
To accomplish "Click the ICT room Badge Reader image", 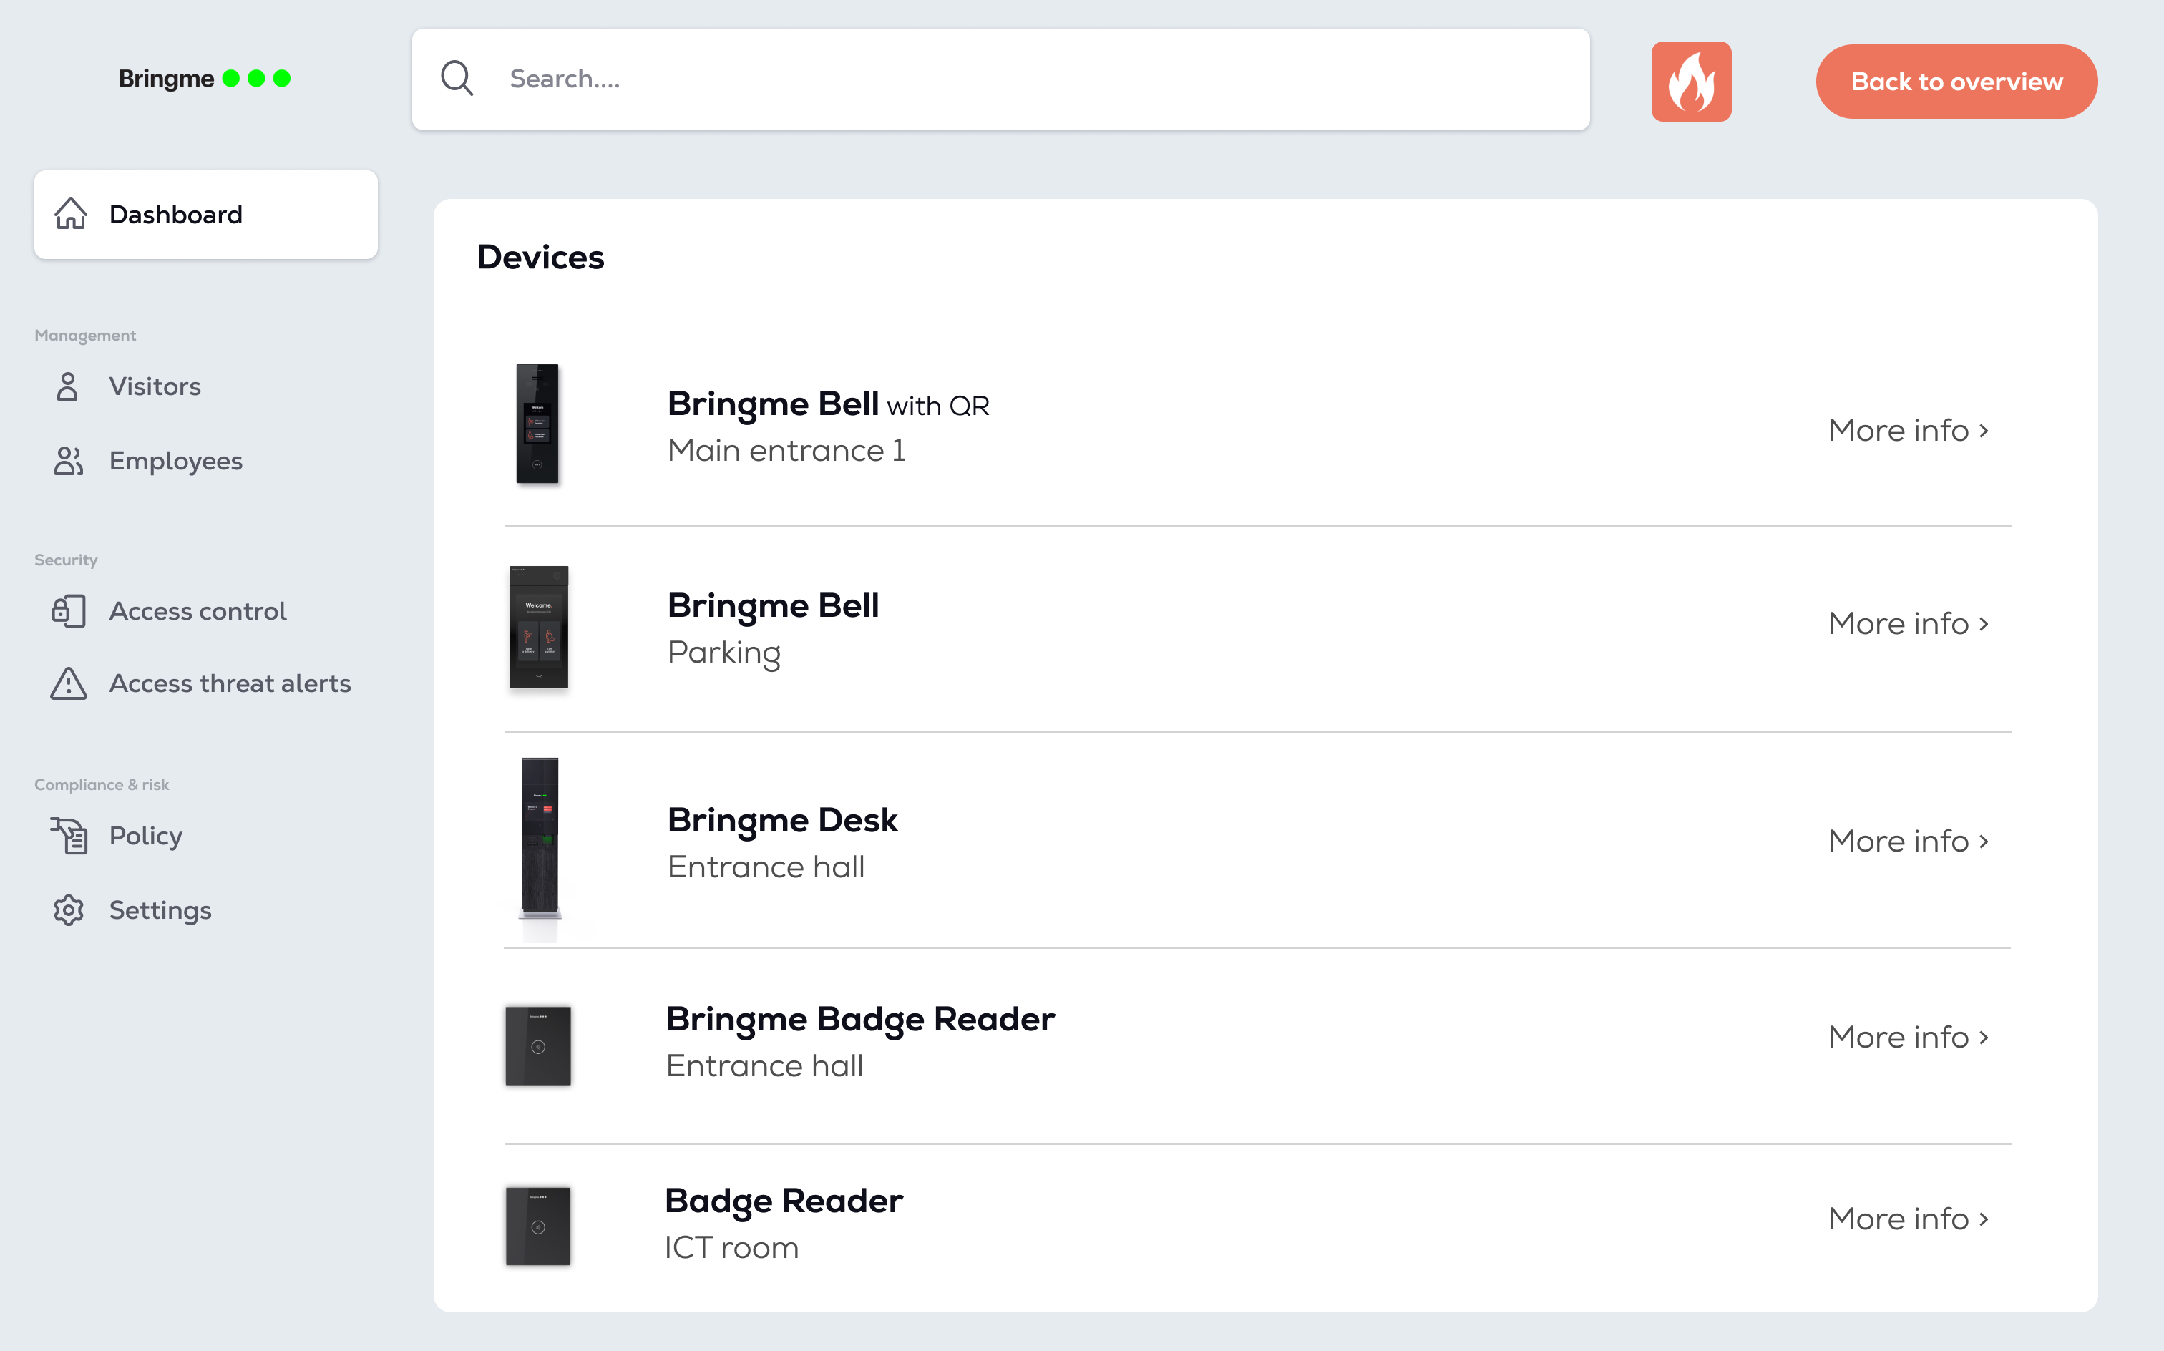I will pos(538,1226).
